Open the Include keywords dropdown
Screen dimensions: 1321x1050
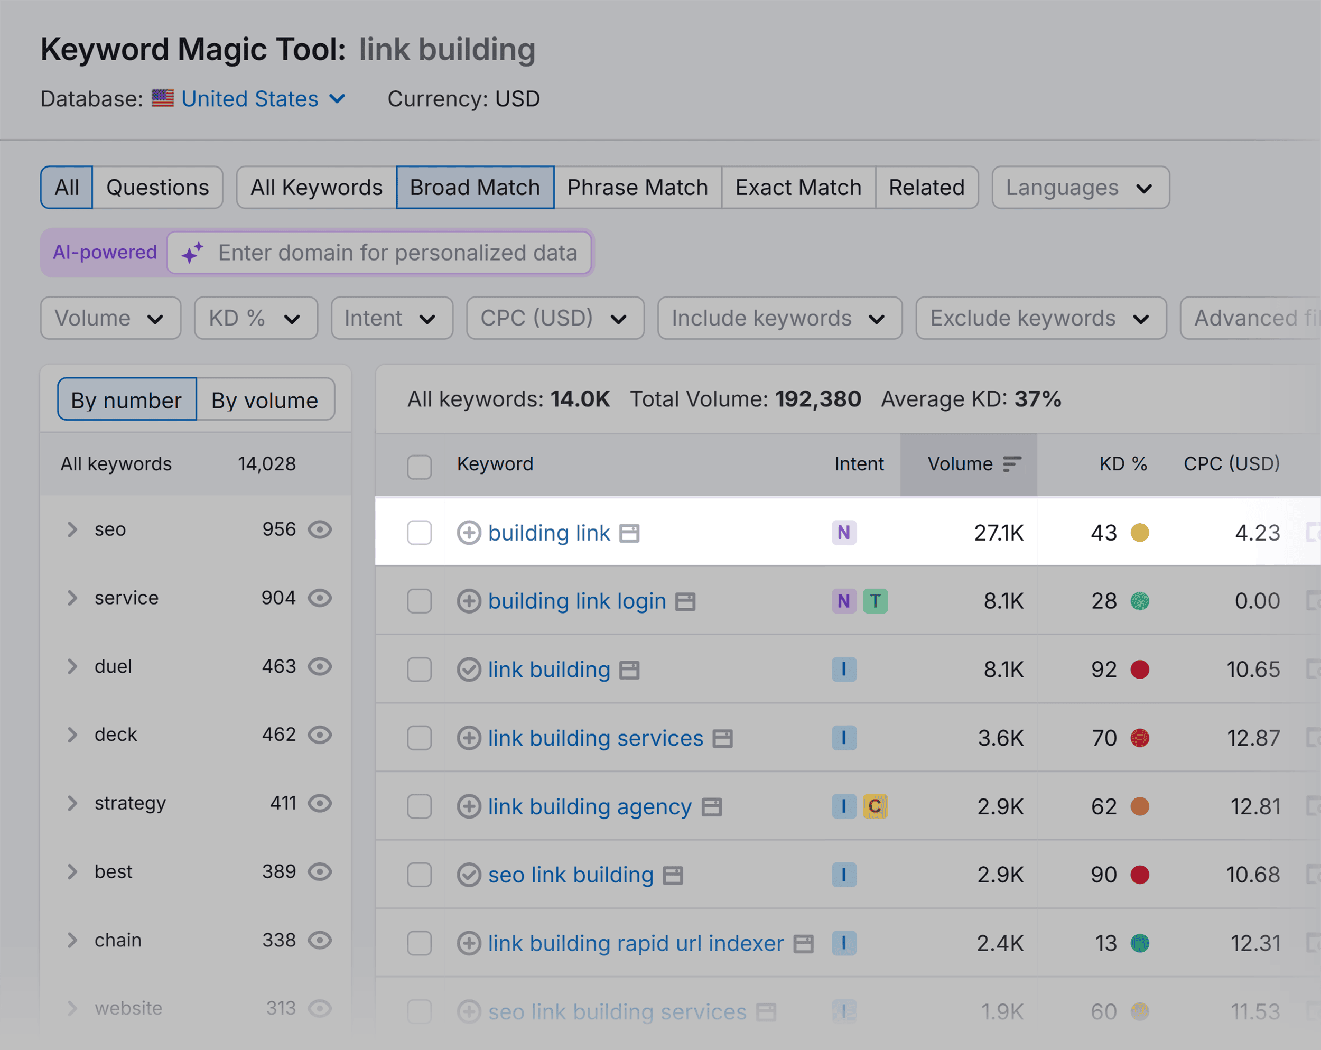coord(780,318)
